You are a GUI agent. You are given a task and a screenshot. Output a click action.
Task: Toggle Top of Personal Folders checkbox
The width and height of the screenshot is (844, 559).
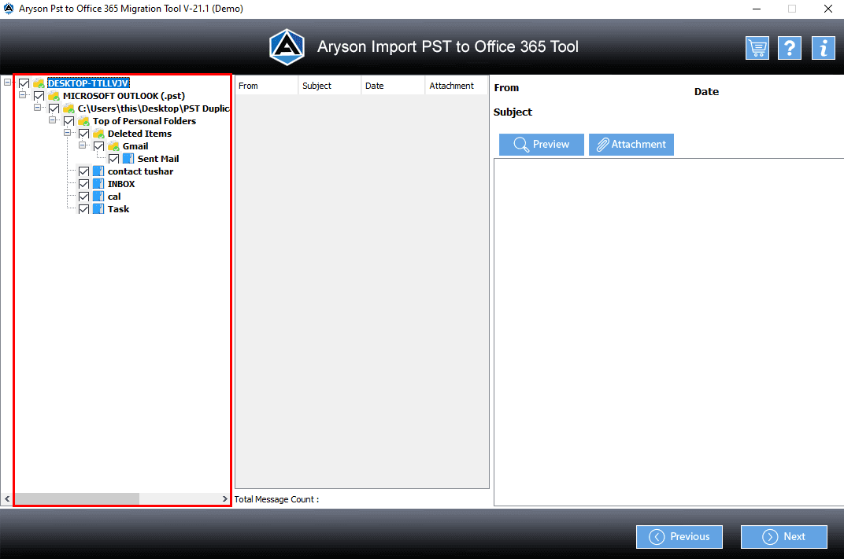point(69,121)
